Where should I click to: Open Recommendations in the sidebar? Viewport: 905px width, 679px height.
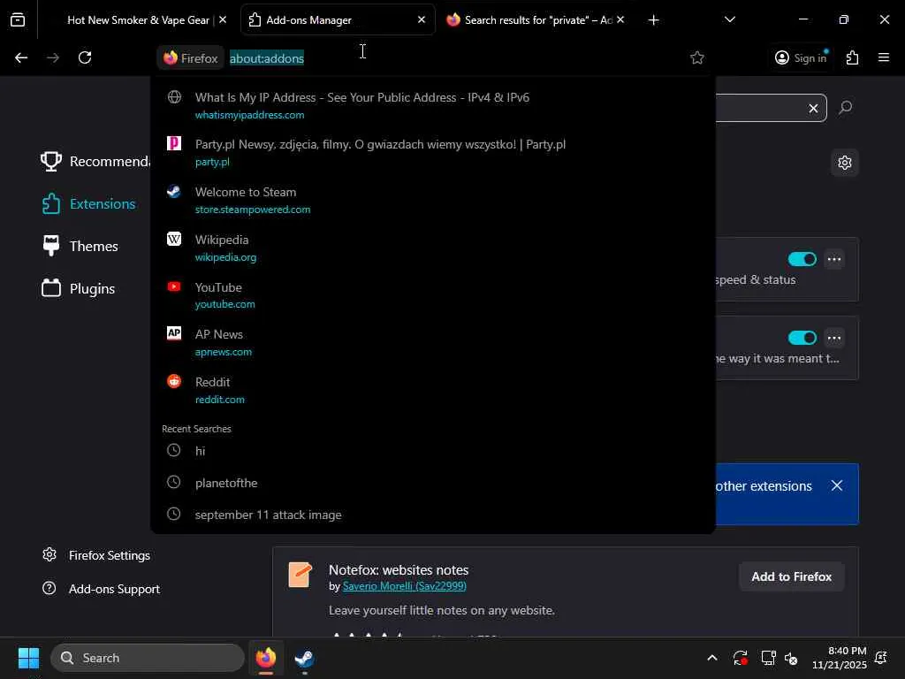click(95, 162)
